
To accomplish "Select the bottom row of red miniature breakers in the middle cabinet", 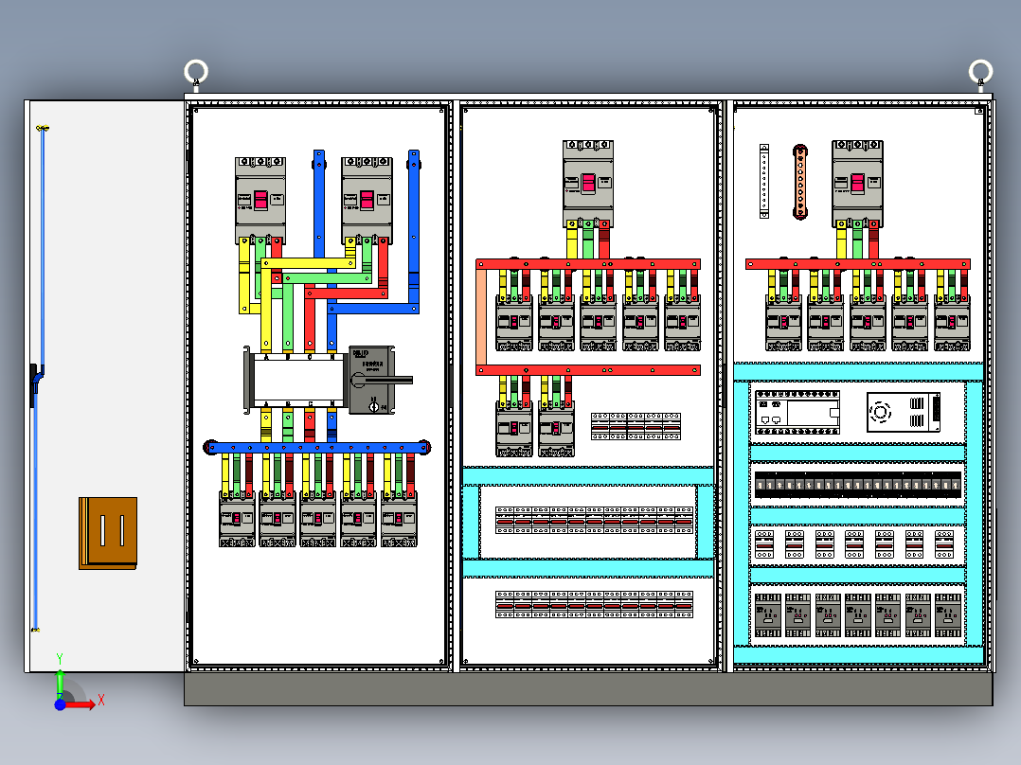I will (x=594, y=604).
